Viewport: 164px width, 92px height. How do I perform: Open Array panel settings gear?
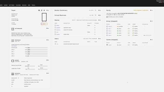(x=151, y=21)
